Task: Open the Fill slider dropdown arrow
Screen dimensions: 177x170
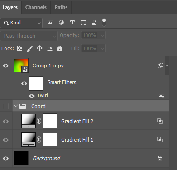Action: click(x=102, y=48)
